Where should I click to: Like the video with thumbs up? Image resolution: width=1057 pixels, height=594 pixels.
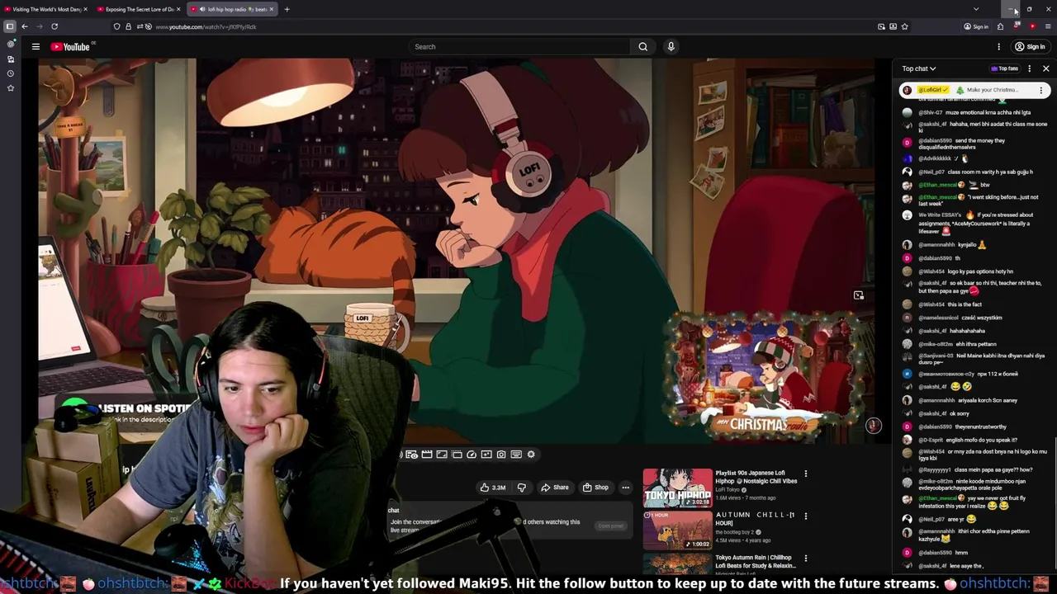pyautogui.click(x=494, y=488)
